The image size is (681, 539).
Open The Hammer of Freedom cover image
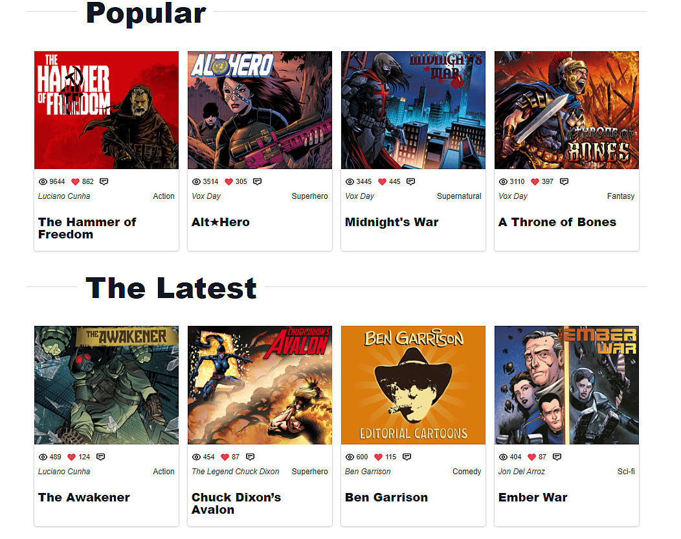coord(106,110)
